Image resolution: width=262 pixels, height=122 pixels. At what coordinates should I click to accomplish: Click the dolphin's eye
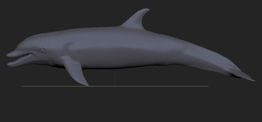[x=42, y=50]
